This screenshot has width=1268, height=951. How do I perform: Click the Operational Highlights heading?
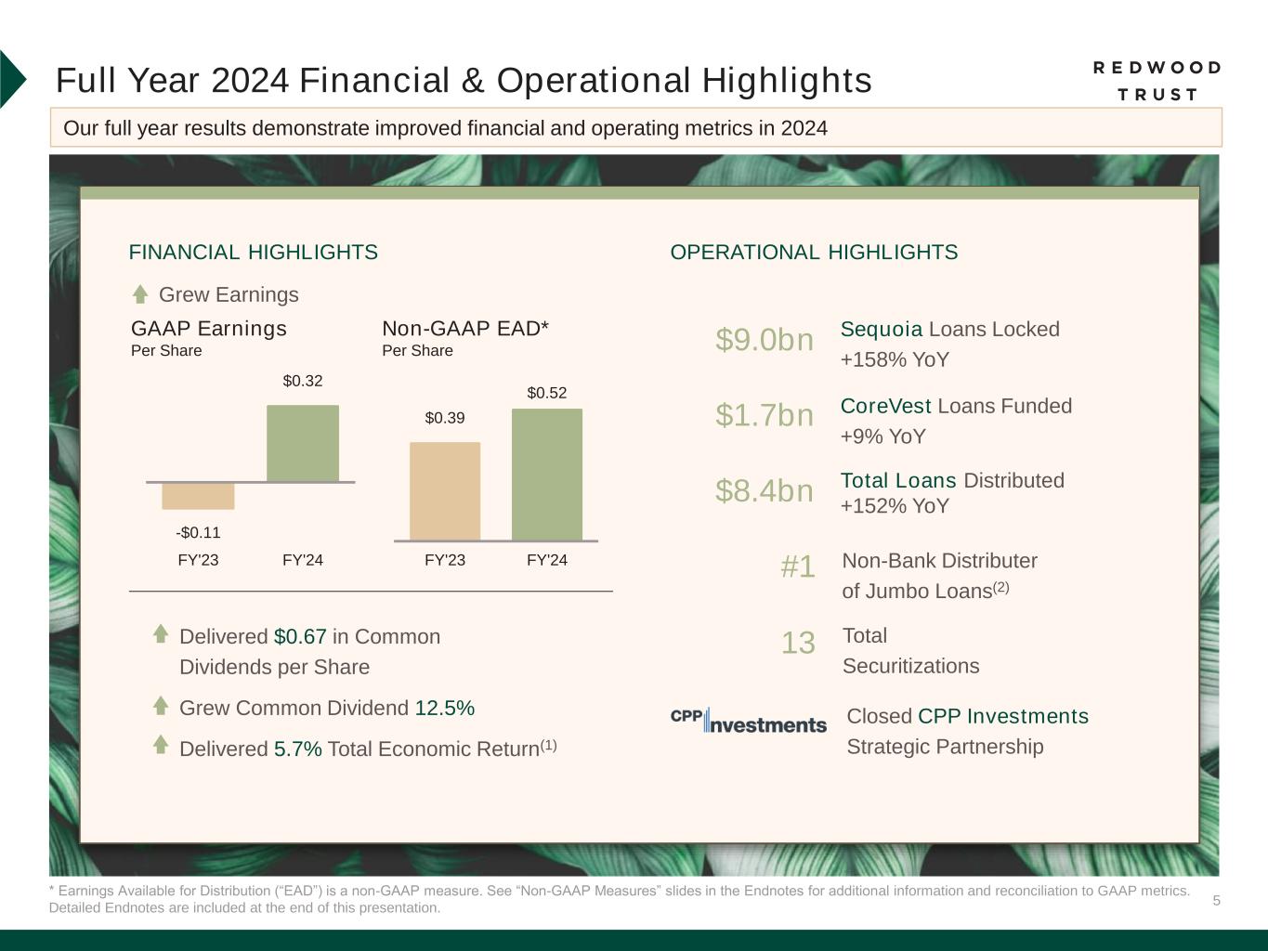coord(814,253)
